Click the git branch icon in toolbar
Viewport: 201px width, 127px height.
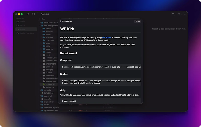coord(173,14)
